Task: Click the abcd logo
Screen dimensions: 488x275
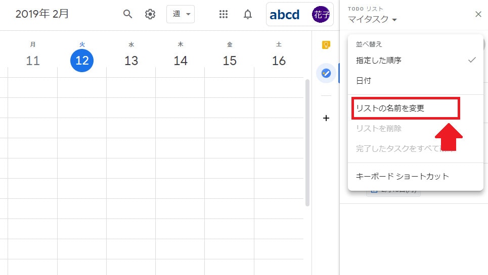Action: [x=285, y=15]
